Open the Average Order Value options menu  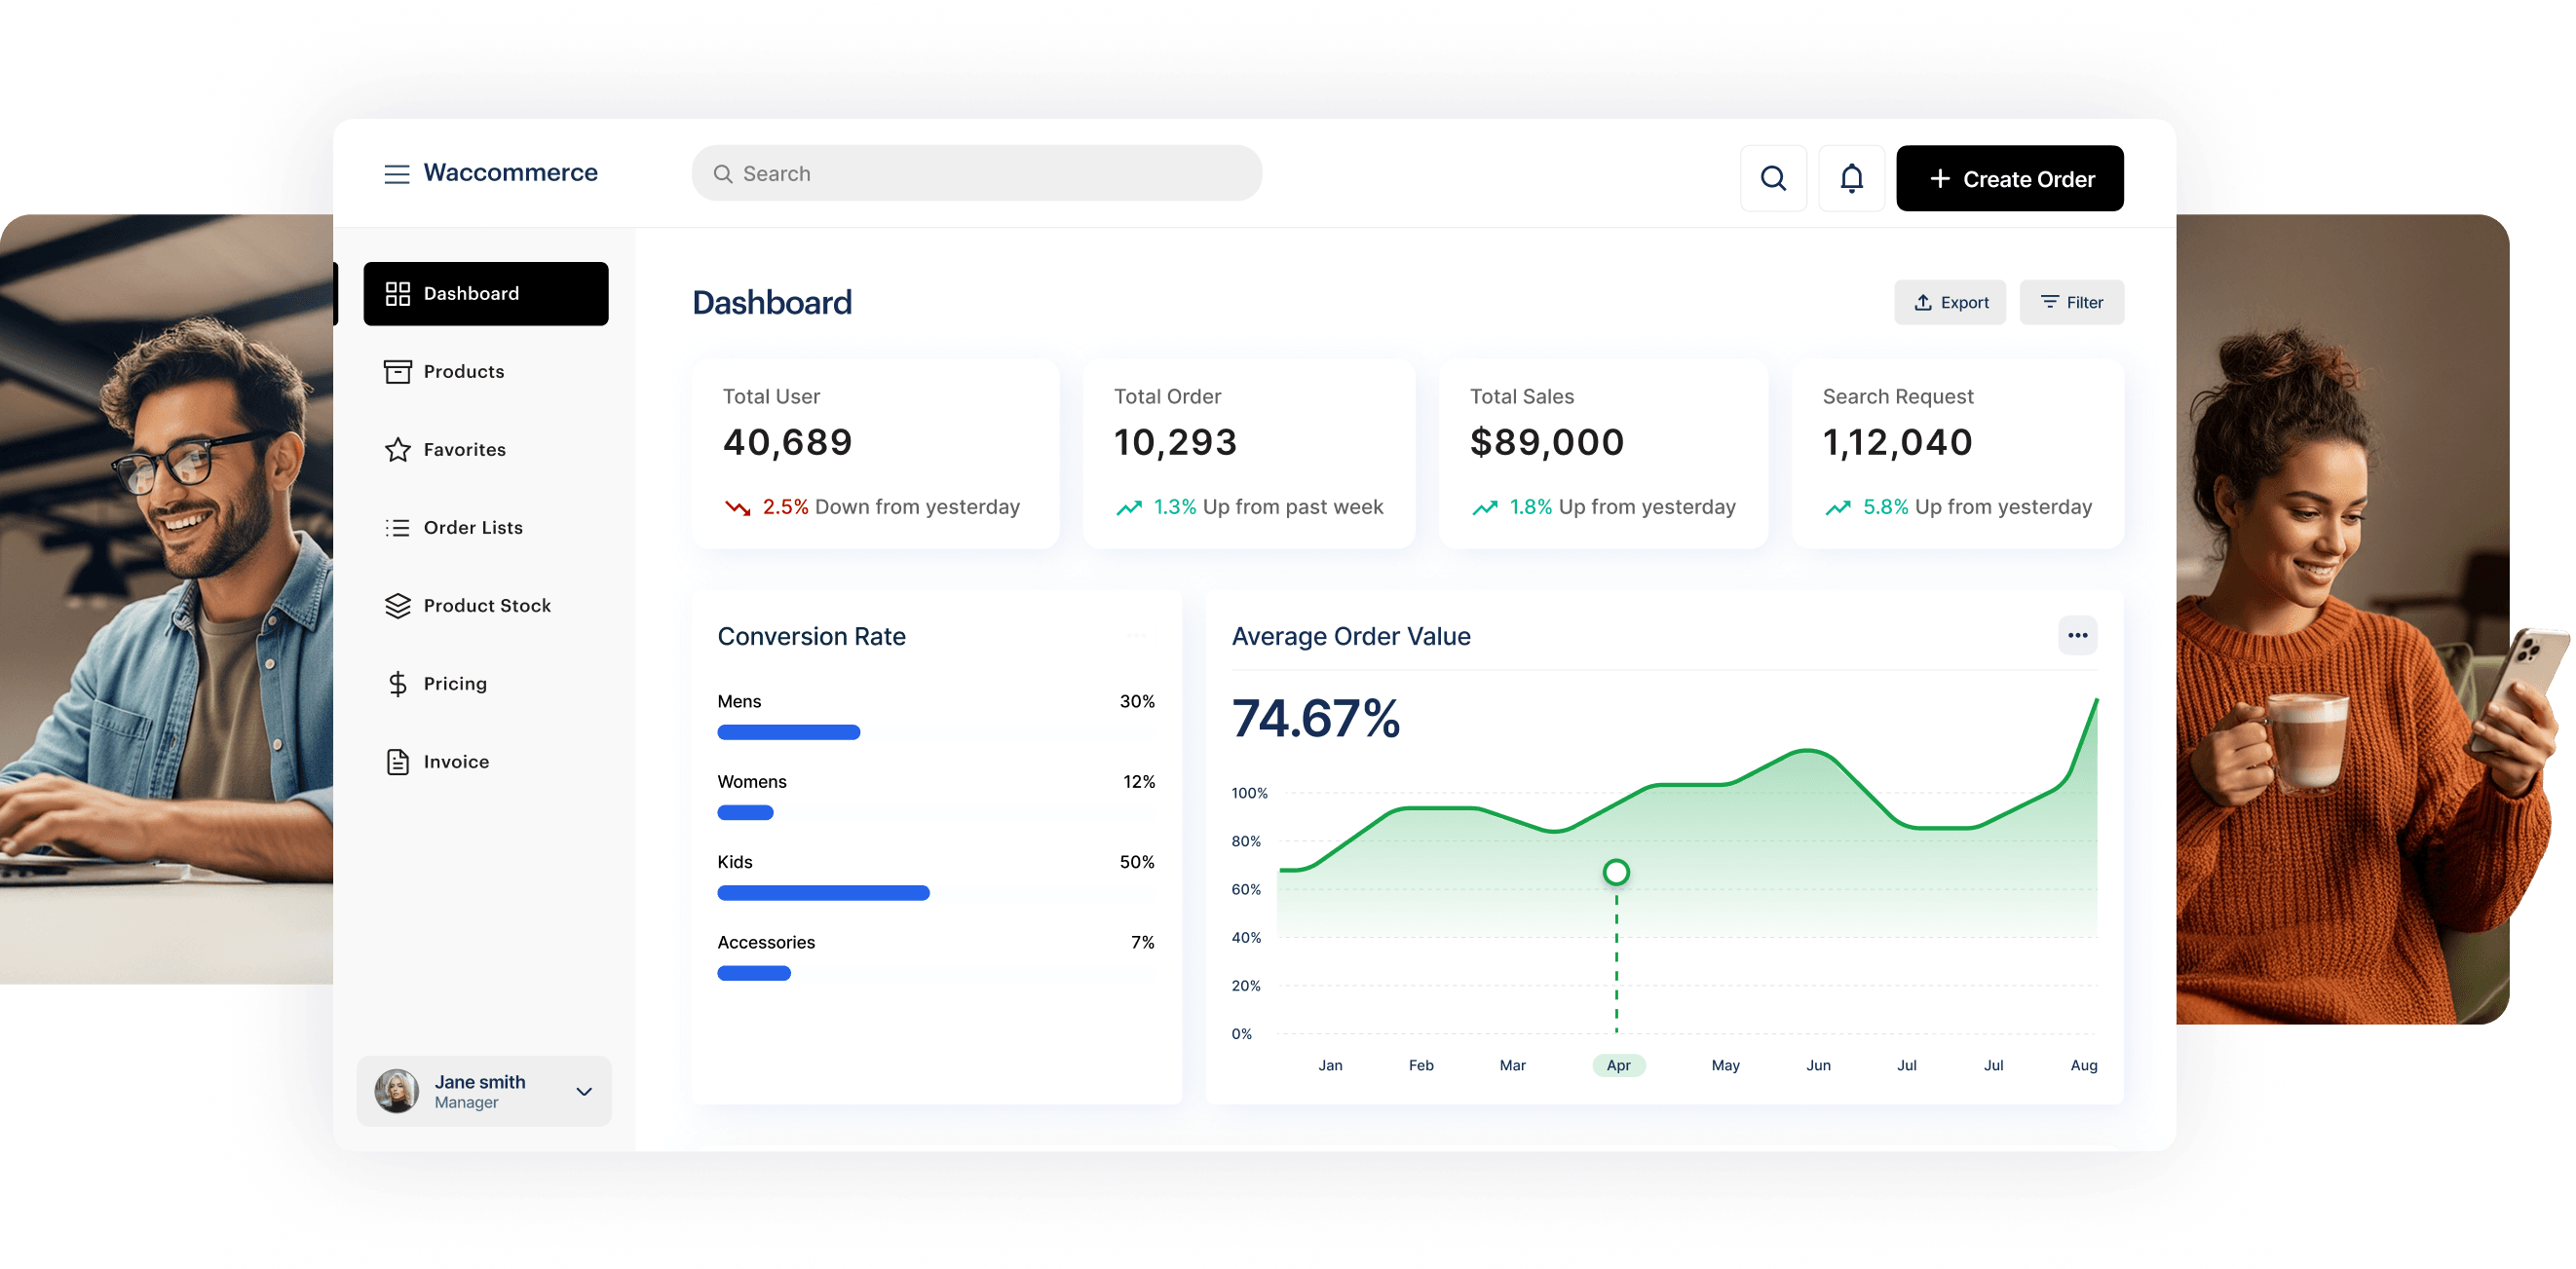pyautogui.click(x=2078, y=635)
